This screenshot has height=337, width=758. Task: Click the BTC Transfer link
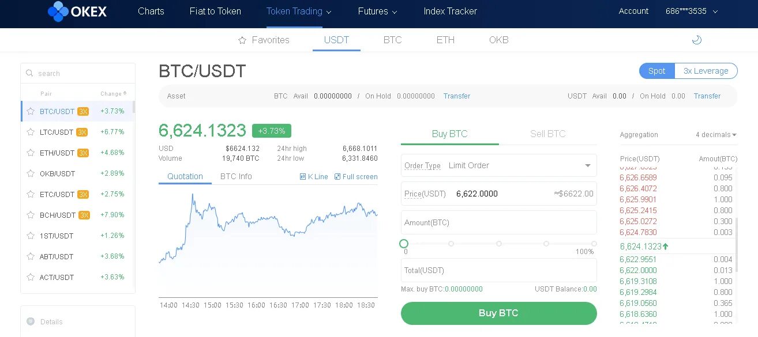click(x=457, y=96)
